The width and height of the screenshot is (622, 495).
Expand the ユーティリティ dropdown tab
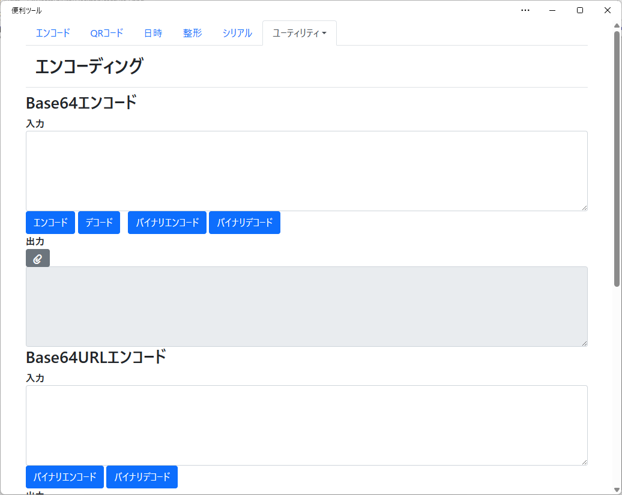coord(300,33)
